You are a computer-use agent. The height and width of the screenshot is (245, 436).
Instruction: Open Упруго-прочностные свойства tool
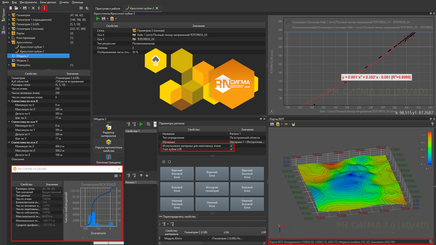tap(109, 145)
